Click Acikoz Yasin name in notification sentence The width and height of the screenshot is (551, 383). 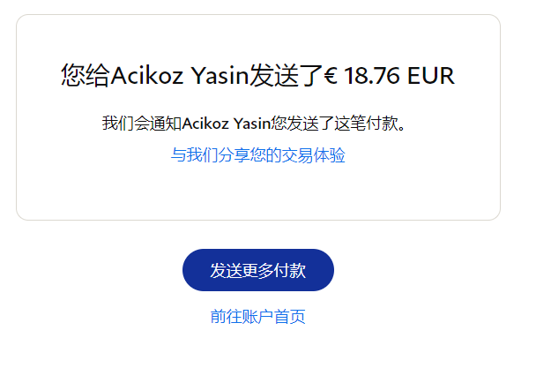[x=227, y=124]
